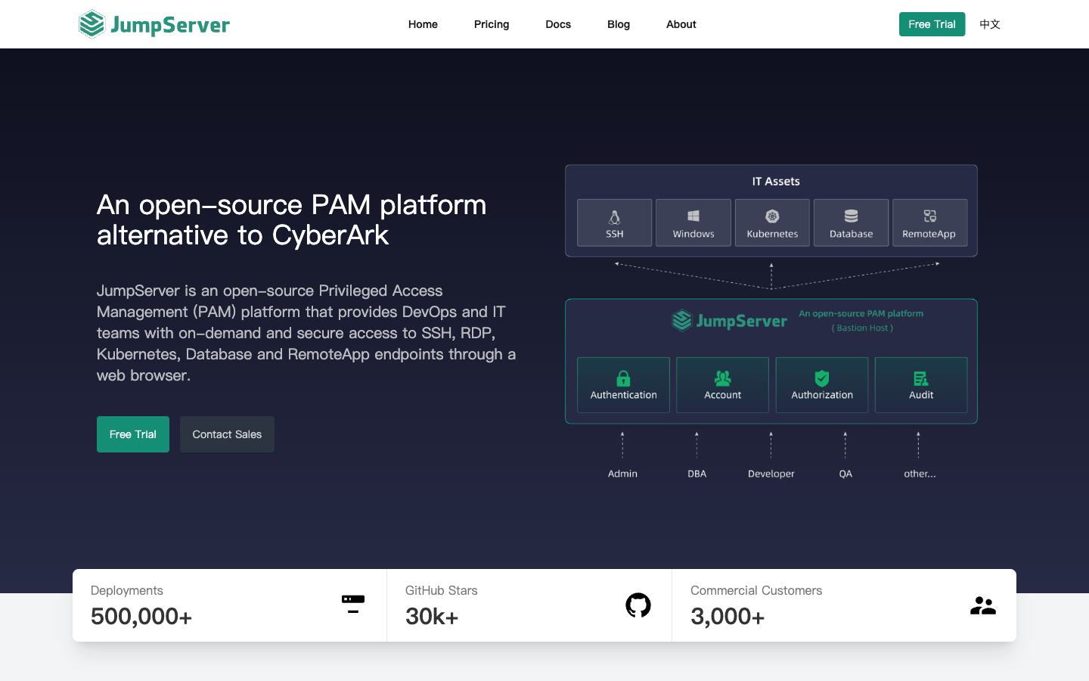
Task: Click the hero Free Trial button
Action: tap(133, 434)
